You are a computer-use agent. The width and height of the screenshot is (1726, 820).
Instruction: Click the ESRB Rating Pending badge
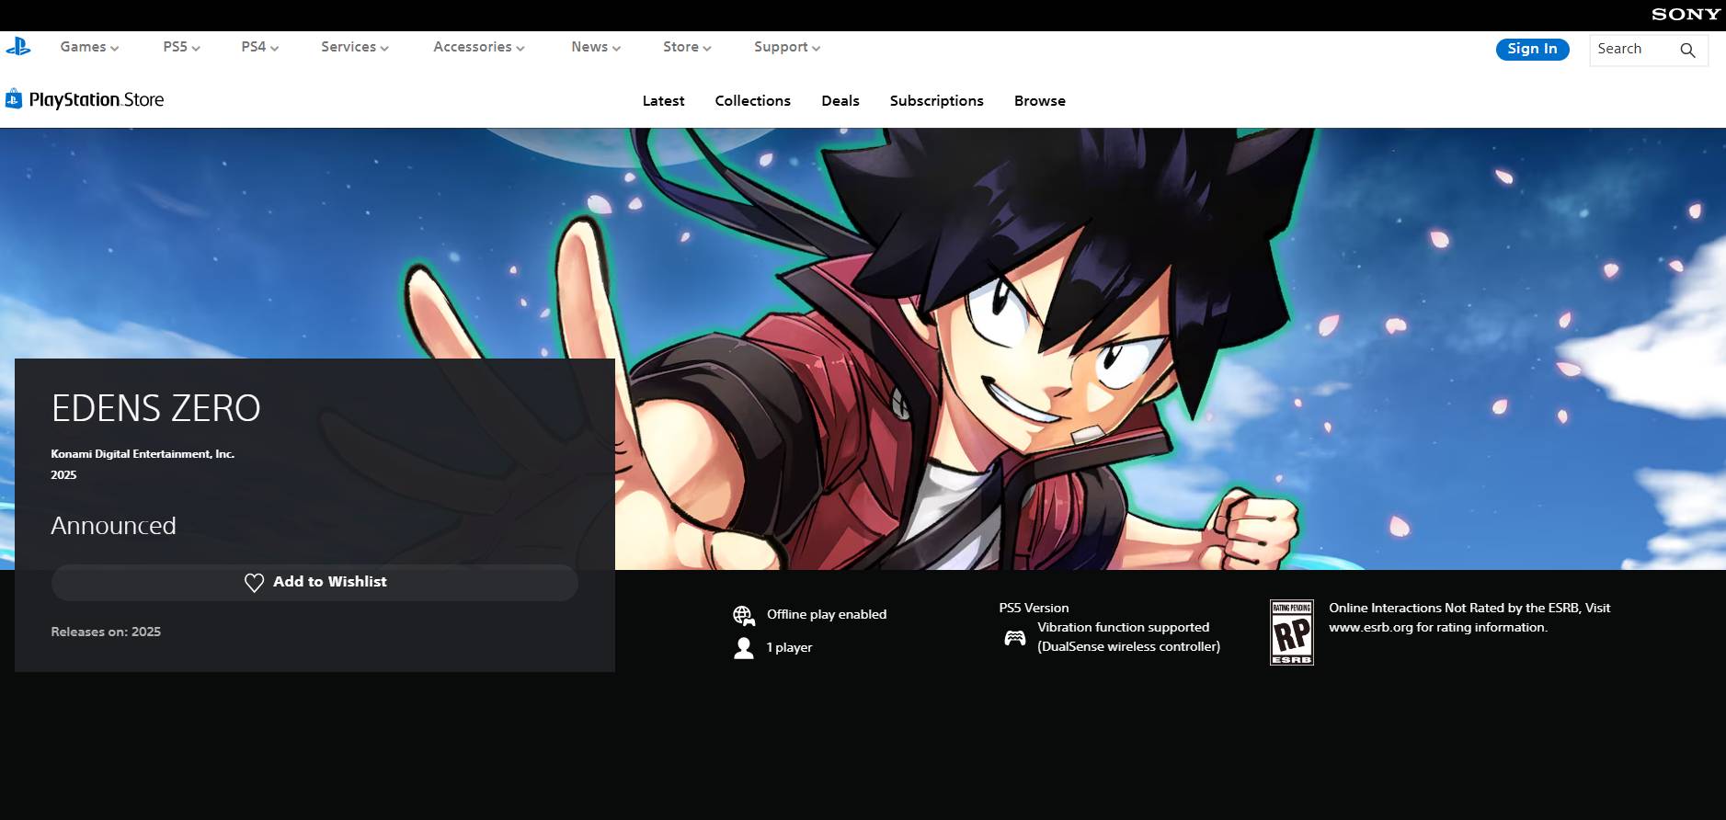1292,632
